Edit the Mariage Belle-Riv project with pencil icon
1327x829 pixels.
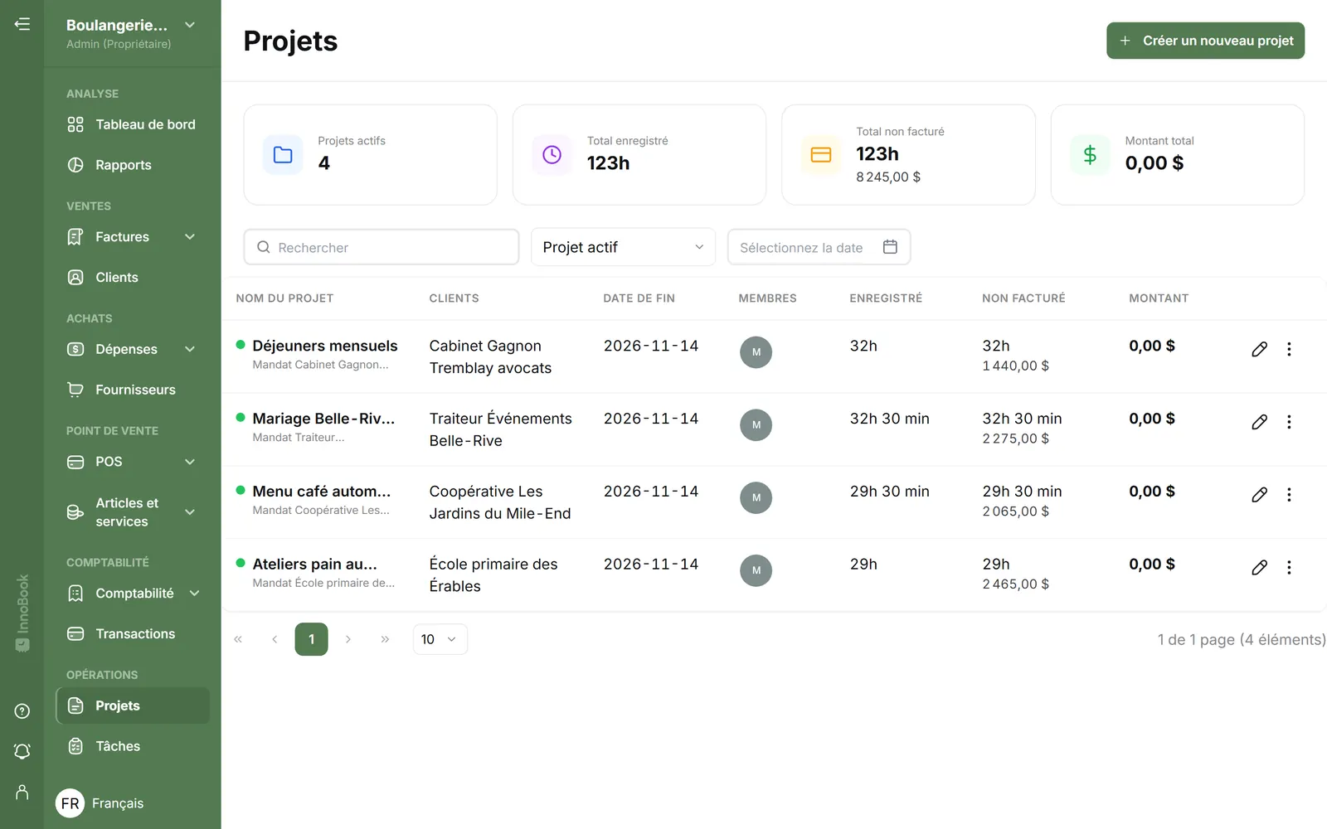coord(1259,422)
